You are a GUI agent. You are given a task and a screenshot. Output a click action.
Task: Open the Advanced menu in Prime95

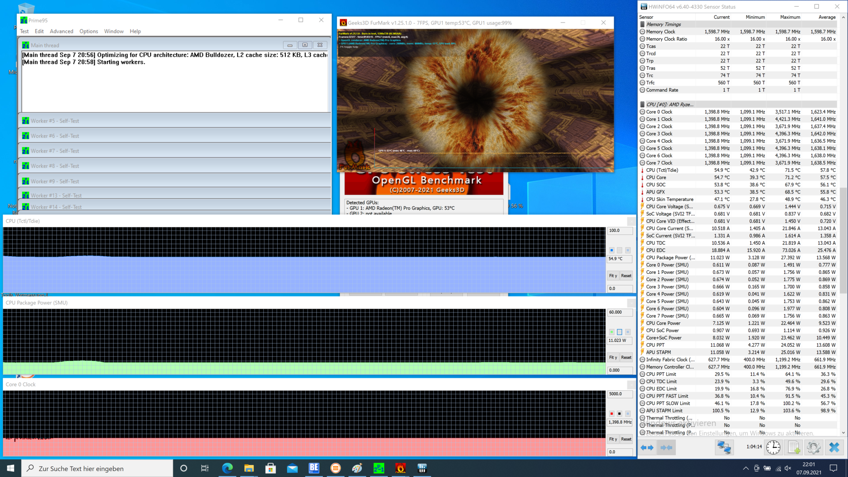click(61, 31)
